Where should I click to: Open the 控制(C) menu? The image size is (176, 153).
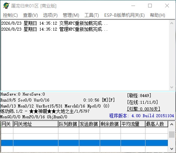point(10,15)
